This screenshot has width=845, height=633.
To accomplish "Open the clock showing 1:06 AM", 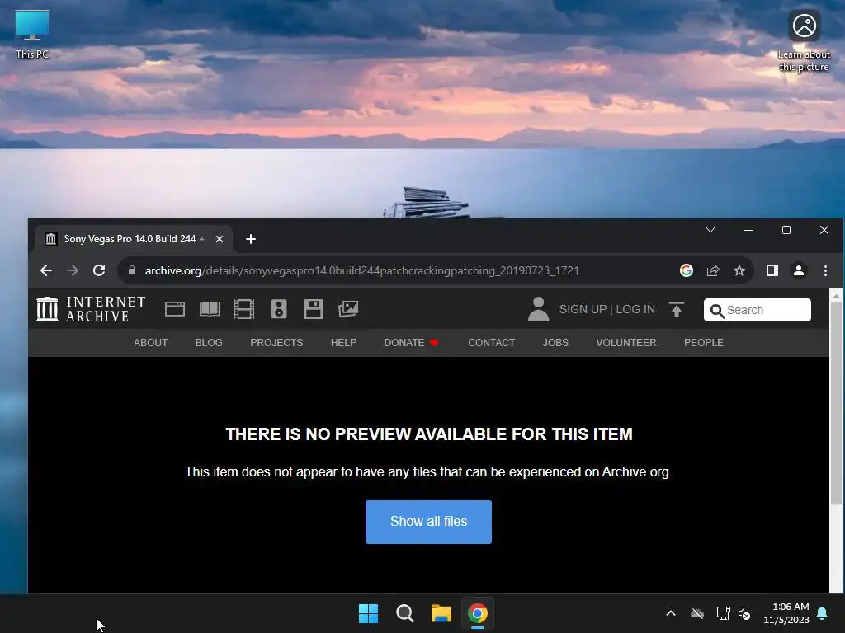I will point(786,613).
